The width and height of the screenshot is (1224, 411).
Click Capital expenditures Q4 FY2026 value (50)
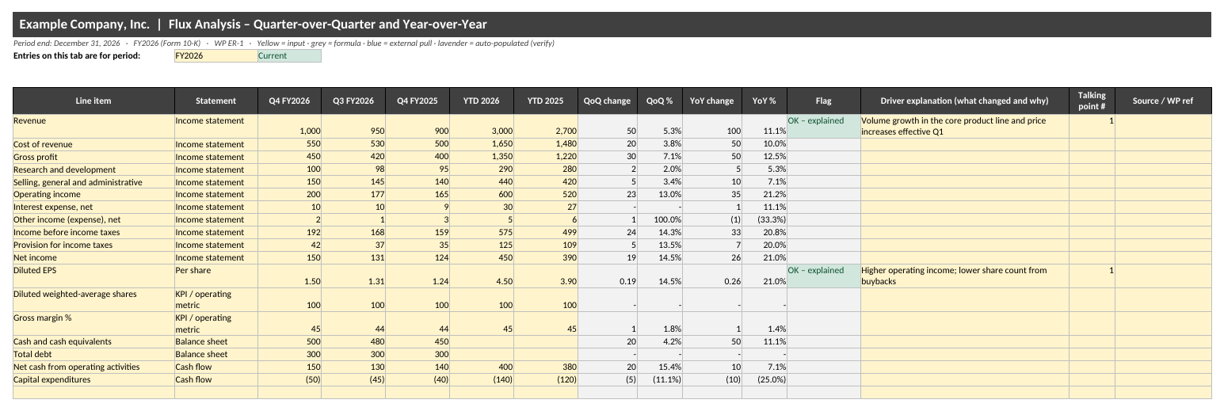[289, 380]
